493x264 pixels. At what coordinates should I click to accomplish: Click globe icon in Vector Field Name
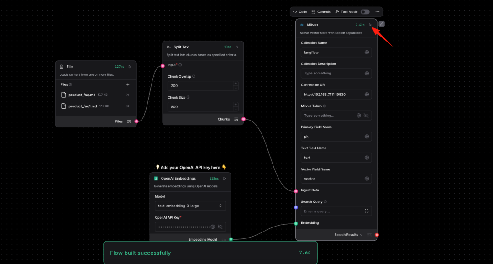(367, 179)
